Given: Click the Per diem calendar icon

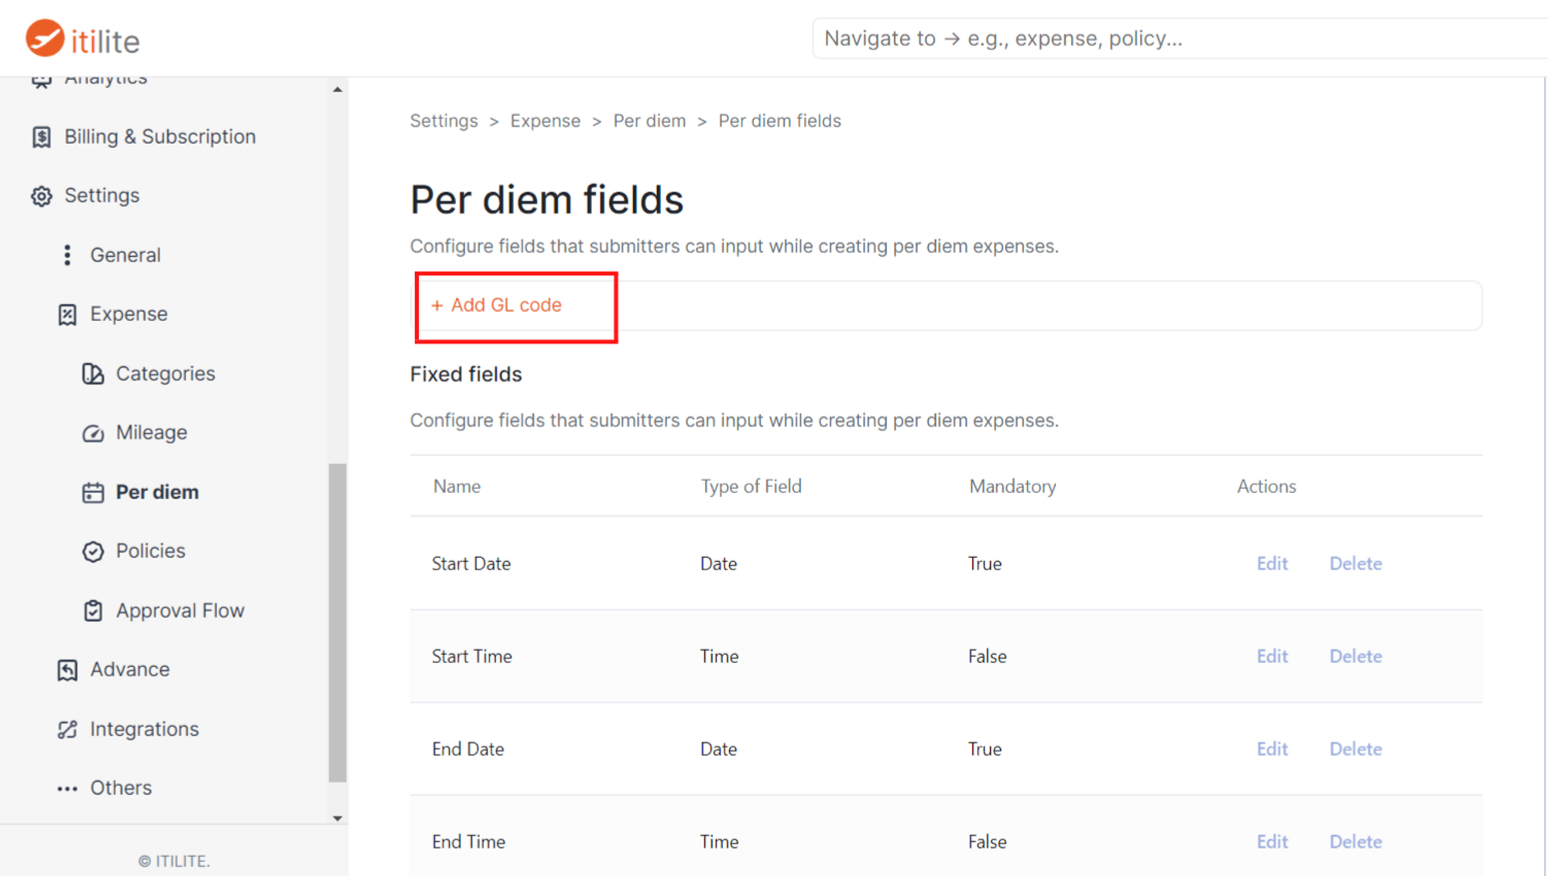Looking at the screenshot, I should (x=93, y=491).
